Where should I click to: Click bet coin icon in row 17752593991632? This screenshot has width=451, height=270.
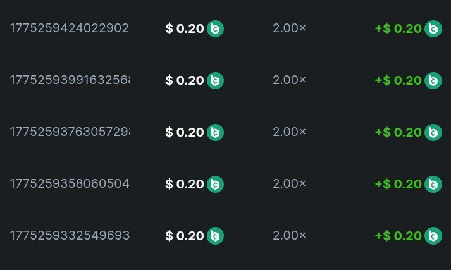click(x=215, y=80)
